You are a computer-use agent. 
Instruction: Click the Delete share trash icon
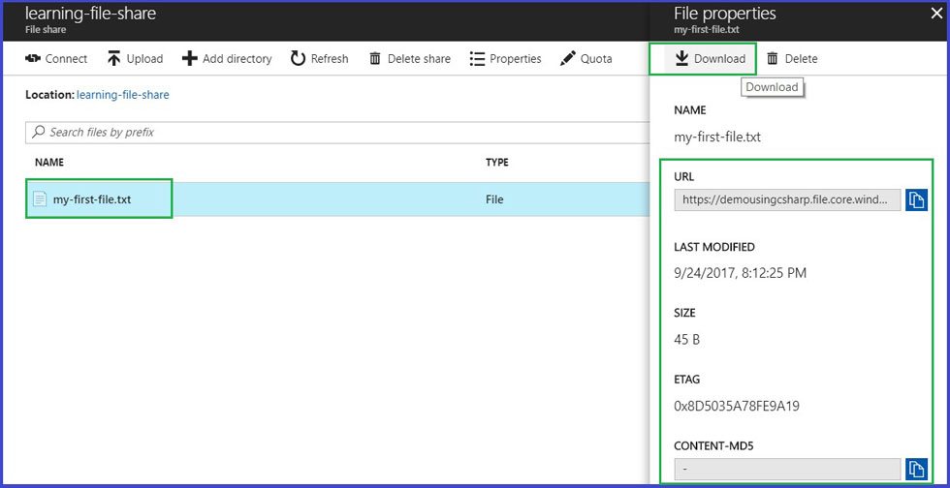[x=375, y=59]
